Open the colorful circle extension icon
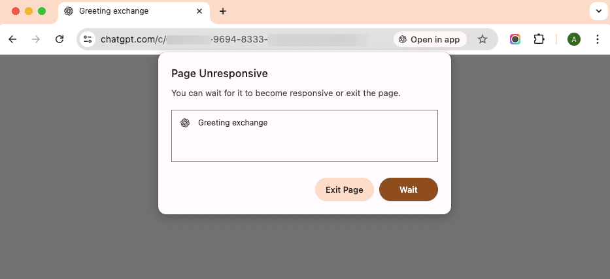Screen dimensions: 610x279 click(515, 39)
